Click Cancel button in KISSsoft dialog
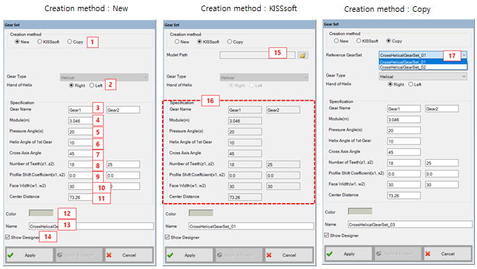The height and width of the screenshot is (269, 477). pyautogui.click(x=289, y=255)
